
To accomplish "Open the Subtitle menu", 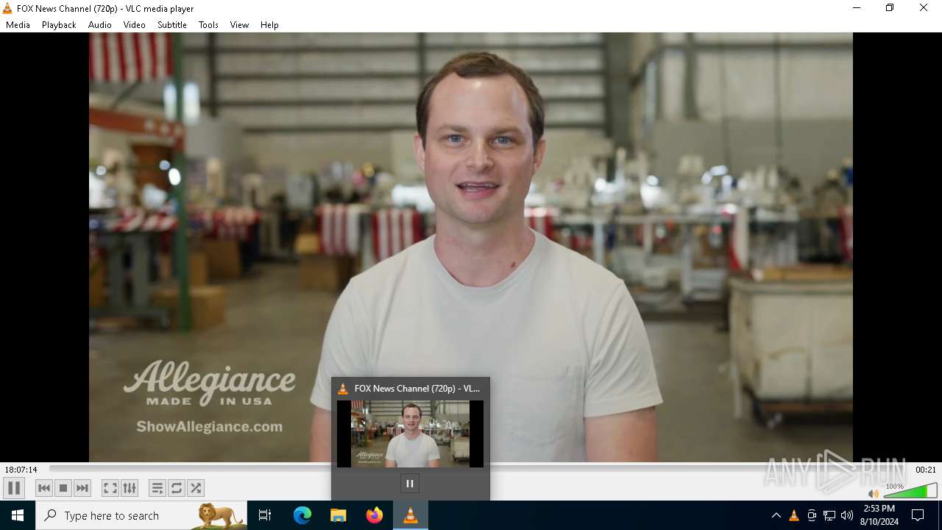I will (x=172, y=24).
